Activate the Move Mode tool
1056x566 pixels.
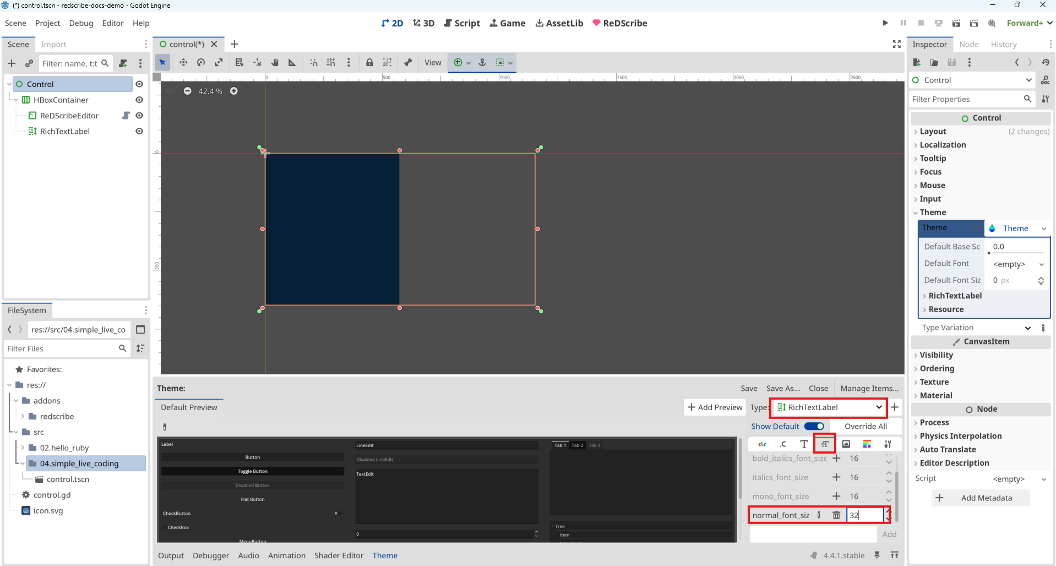click(183, 62)
